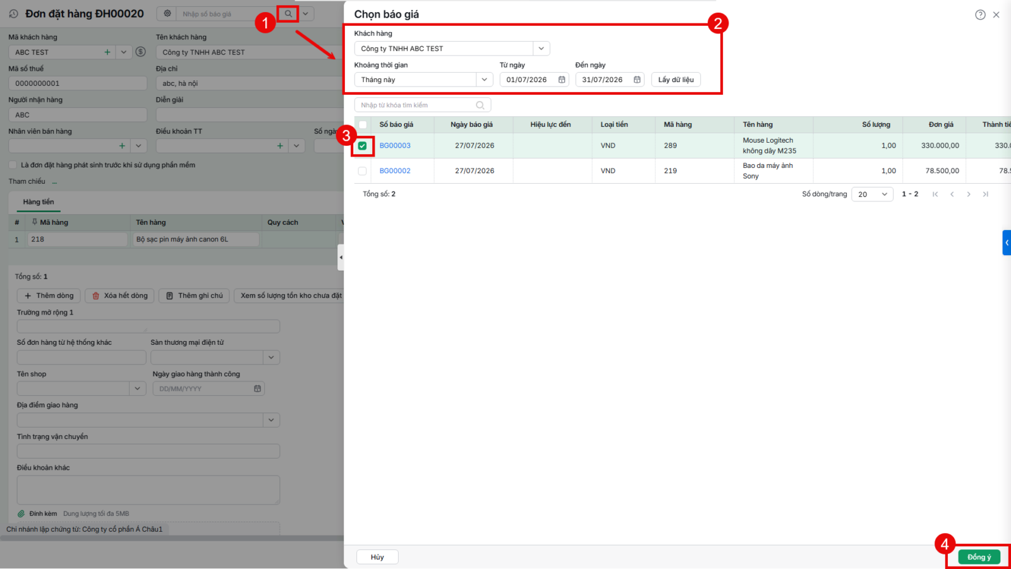The image size is (1011, 569).
Task: Open the Nhân viên bán hàng dropdown arrow
Action: tap(138, 146)
